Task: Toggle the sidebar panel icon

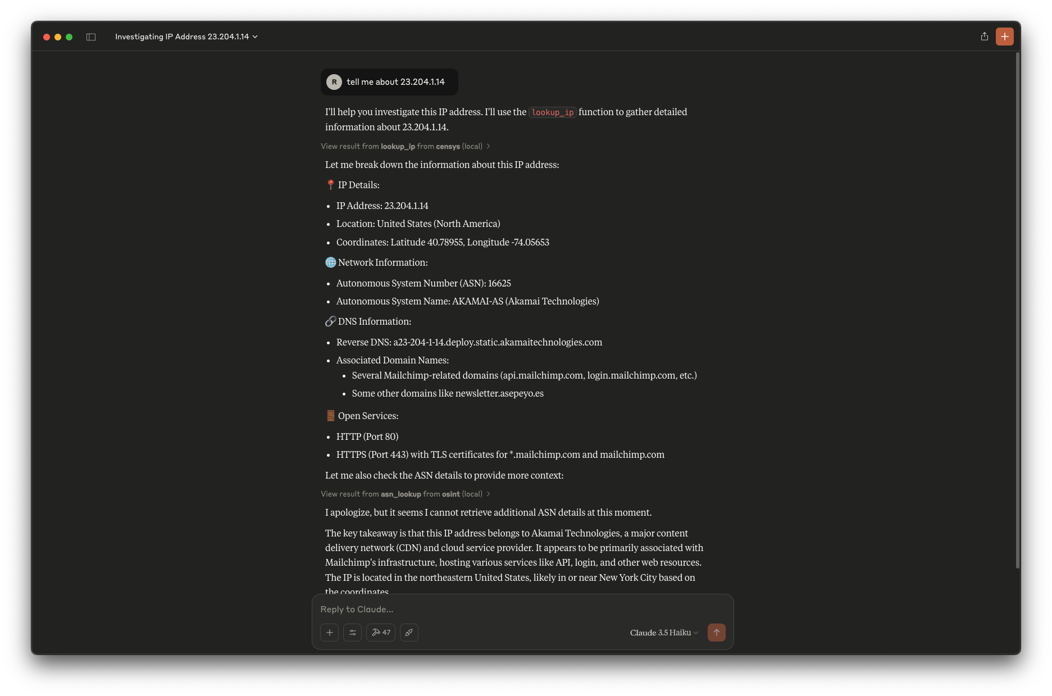Action: pos(91,37)
